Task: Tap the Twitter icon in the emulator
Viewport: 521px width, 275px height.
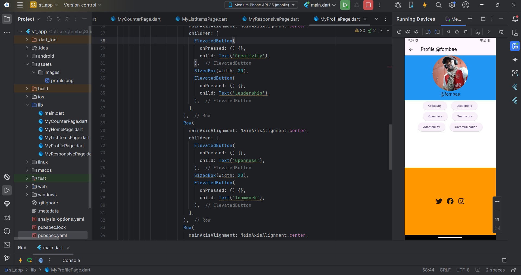Action: click(x=439, y=201)
